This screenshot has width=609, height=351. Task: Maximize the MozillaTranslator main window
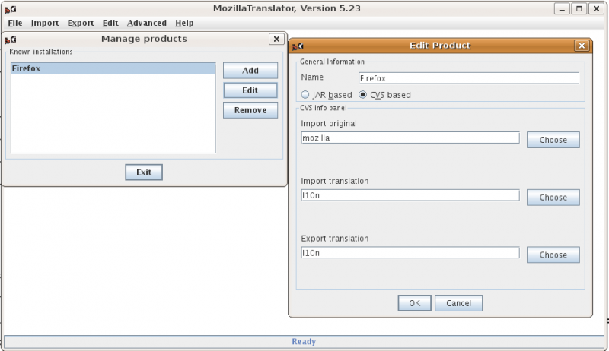pyautogui.click(x=579, y=8)
